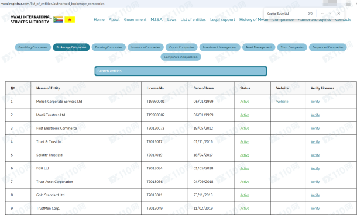357x215 pixels.
Task: Click Active status for FGH Ltd
Action: (245, 168)
